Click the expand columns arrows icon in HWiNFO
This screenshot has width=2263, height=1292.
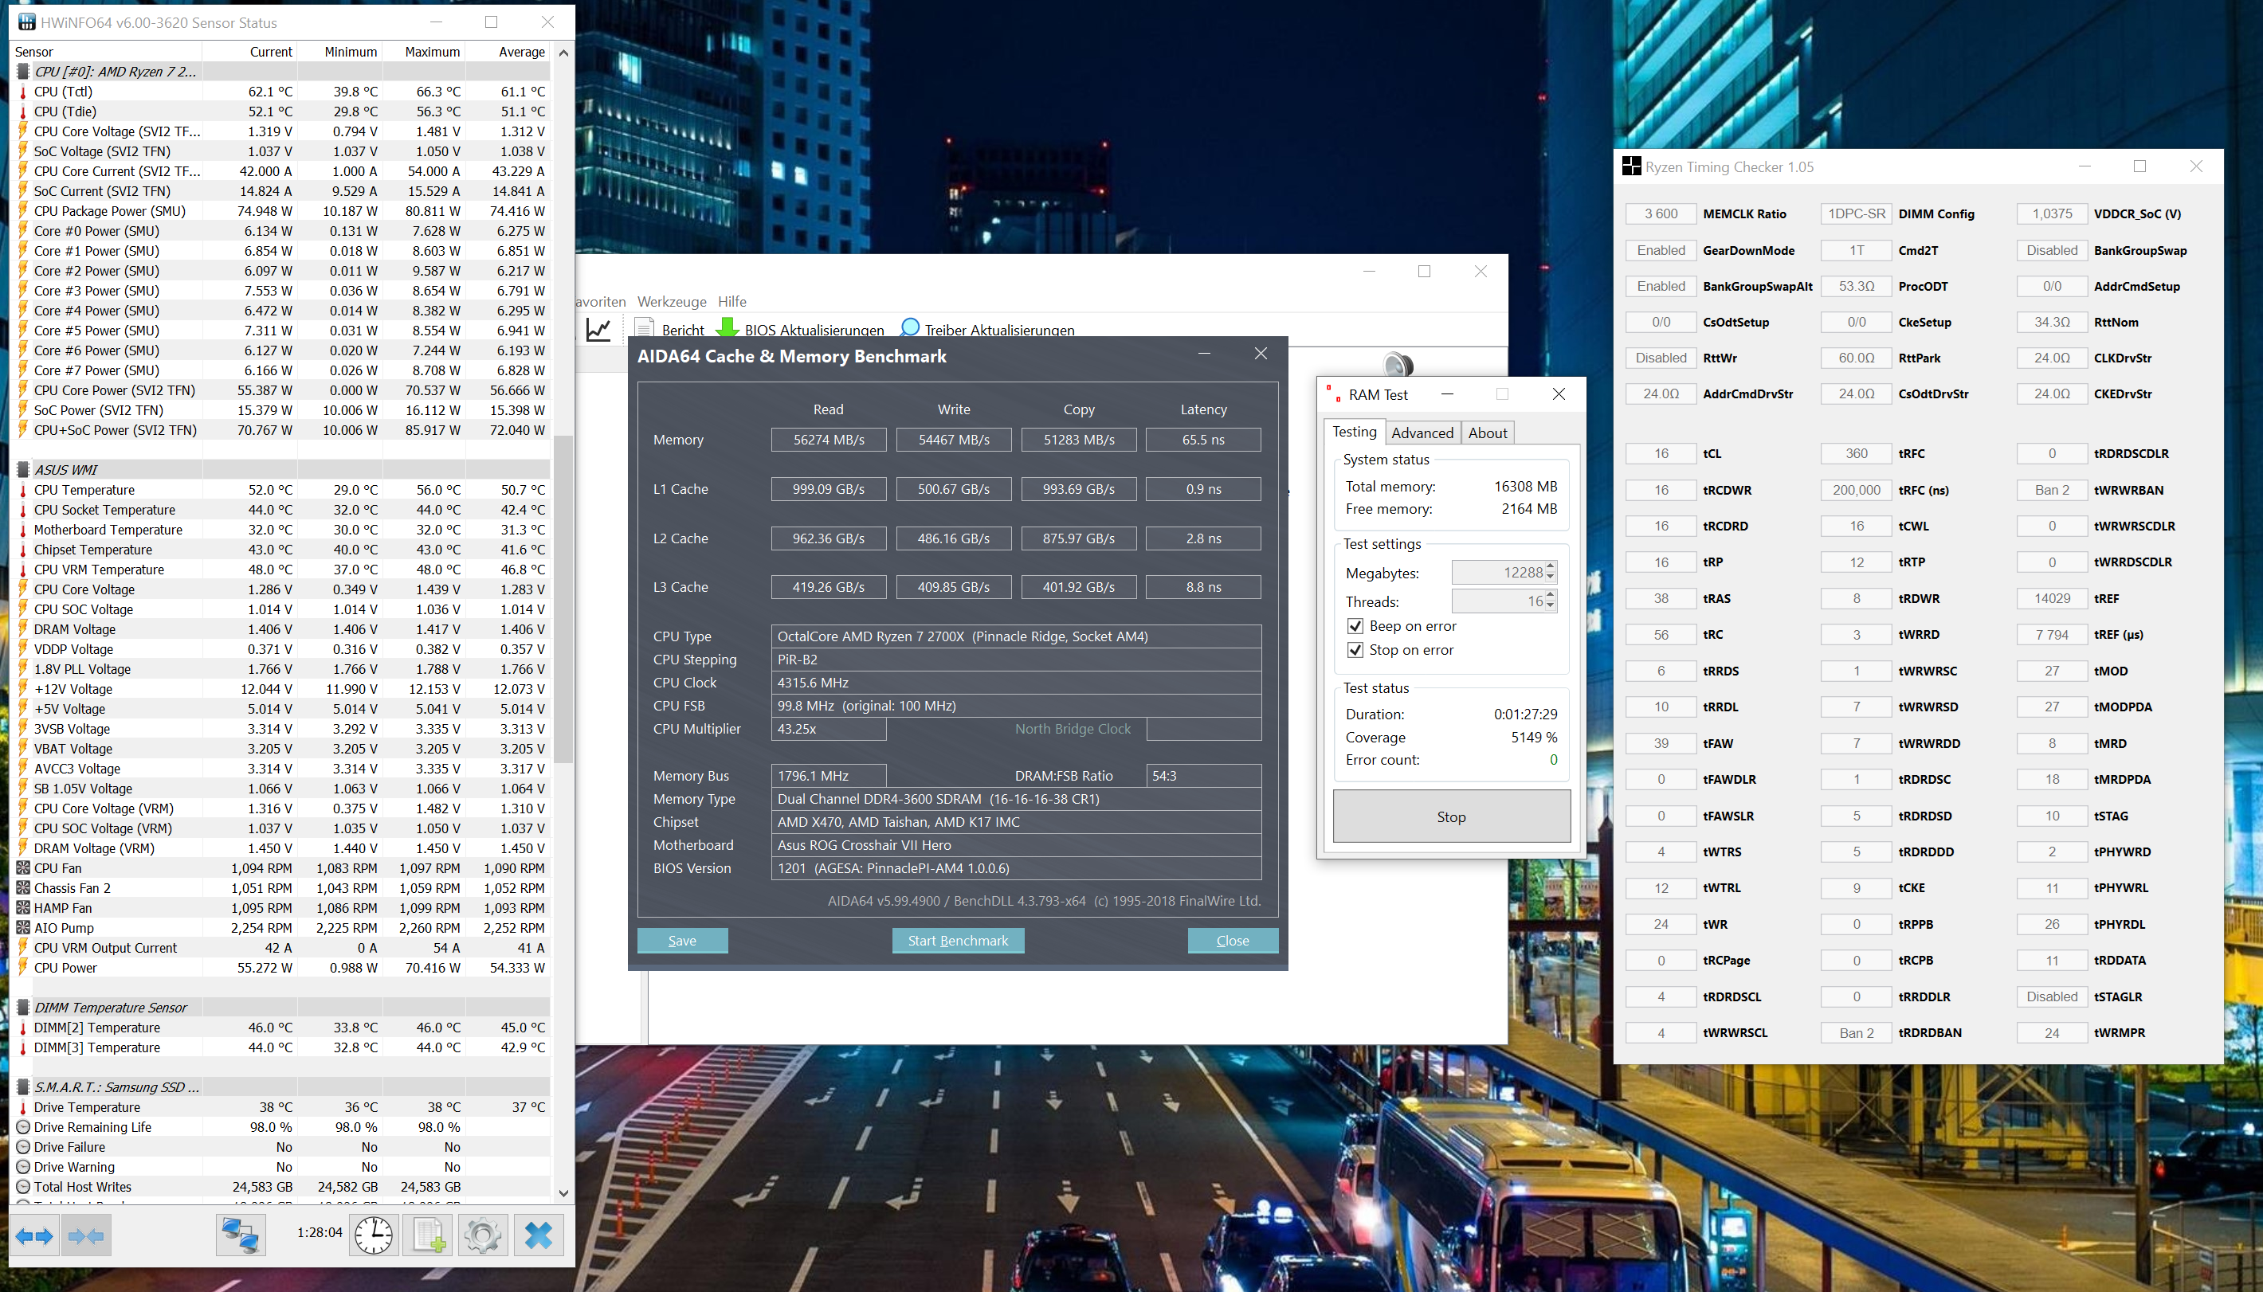[x=34, y=1235]
